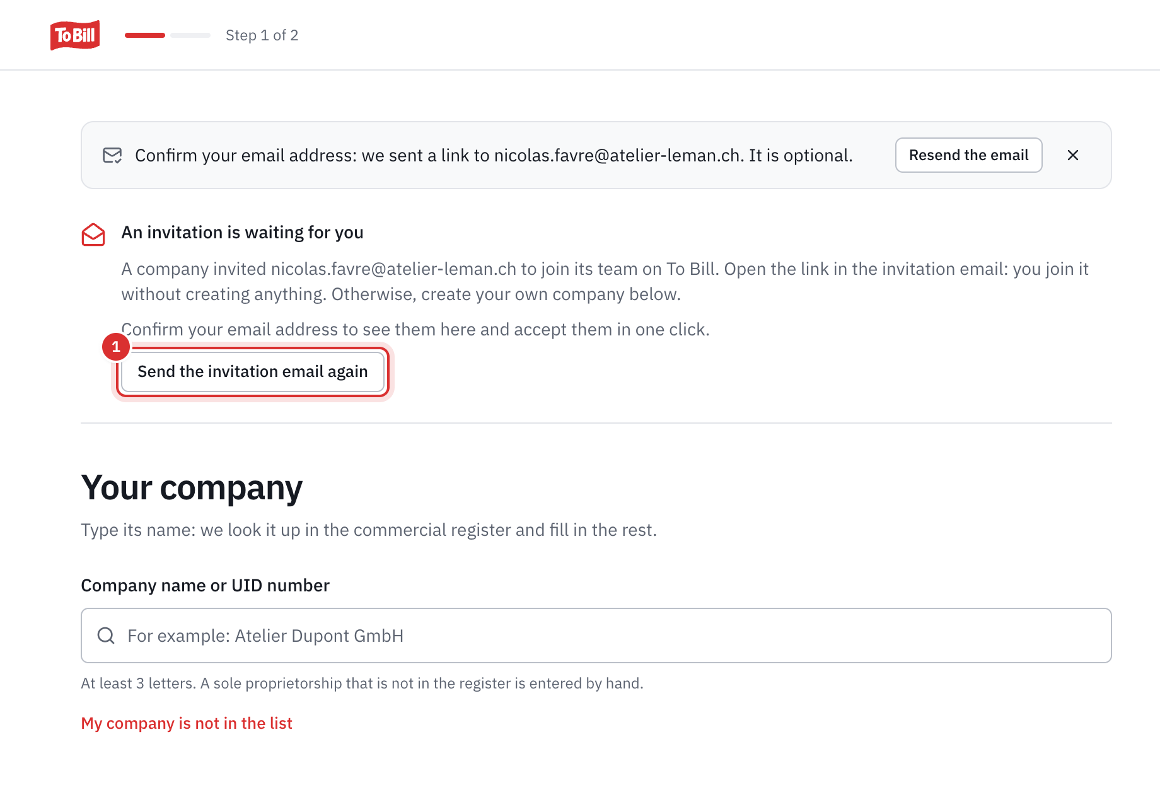Click the search magnifier icon in company field
The height and width of the screenshot is (807, 1160).
(106, 636)
